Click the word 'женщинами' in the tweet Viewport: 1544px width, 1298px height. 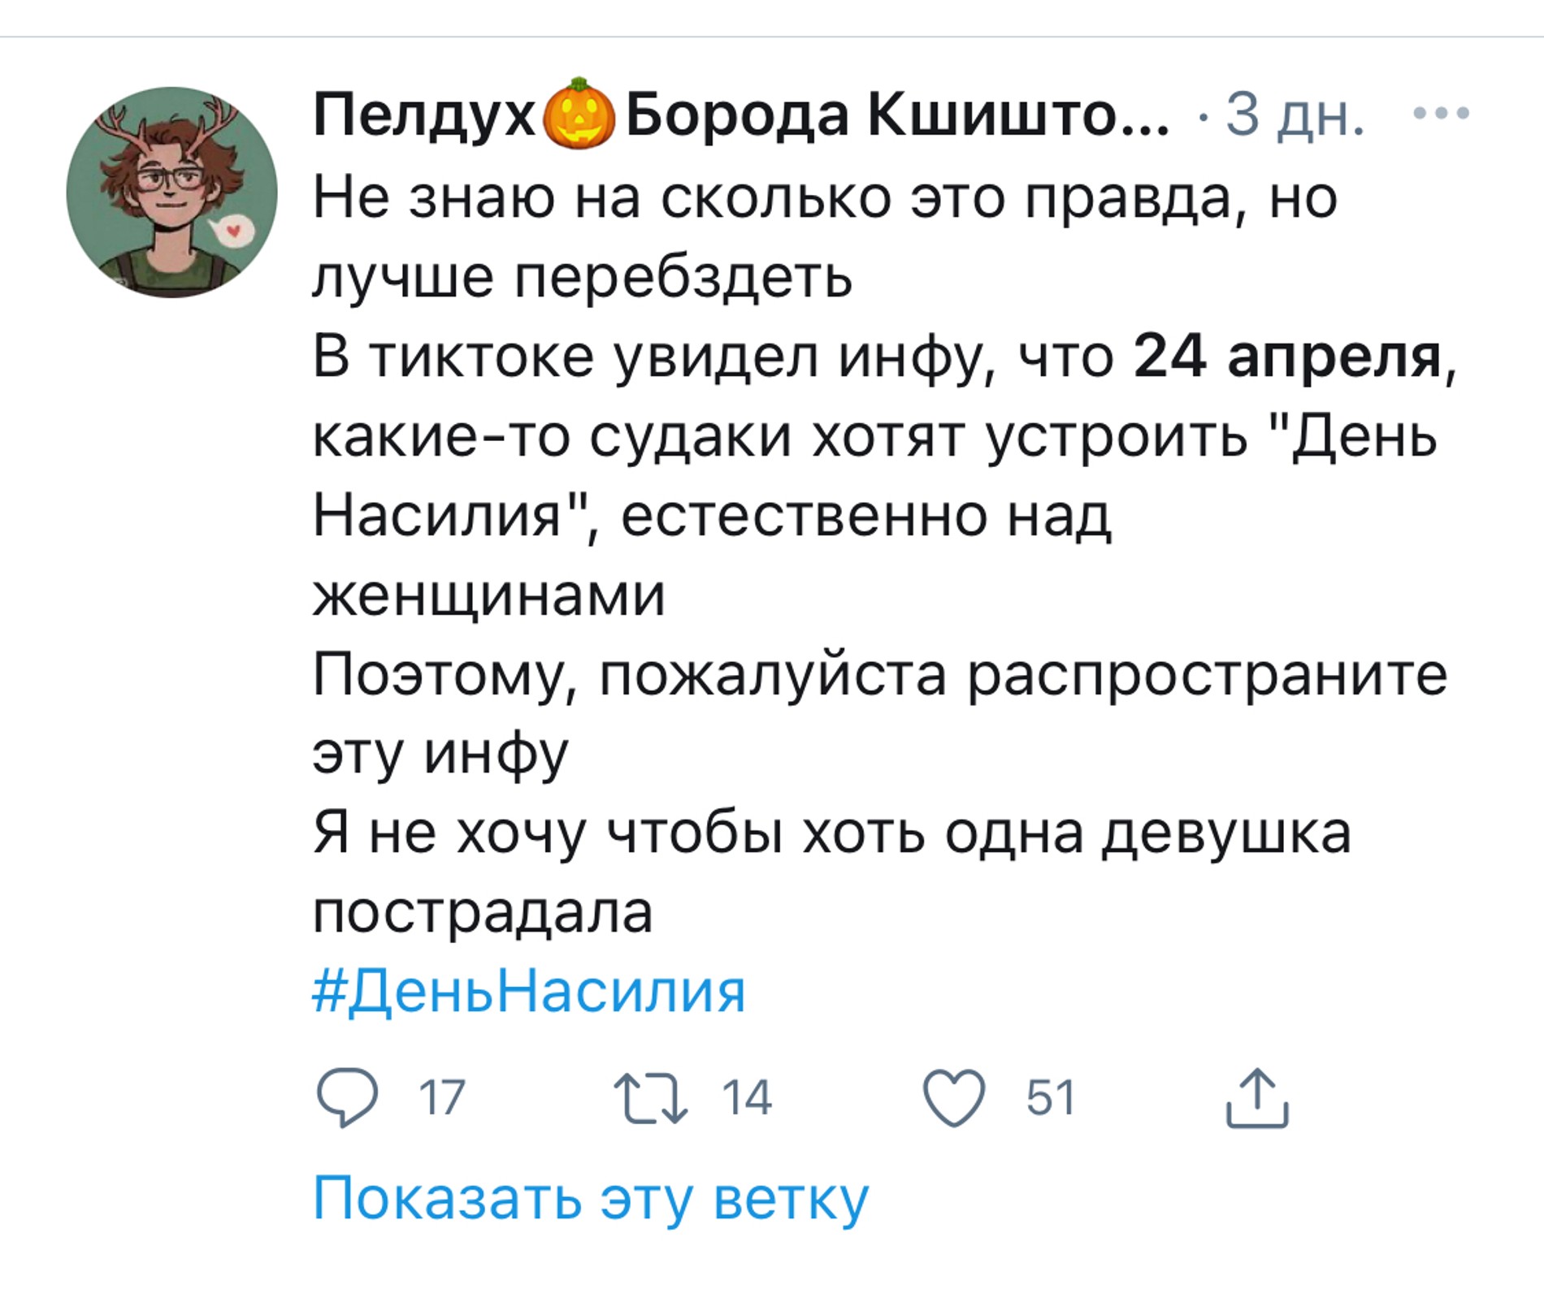tap(489, 595)
